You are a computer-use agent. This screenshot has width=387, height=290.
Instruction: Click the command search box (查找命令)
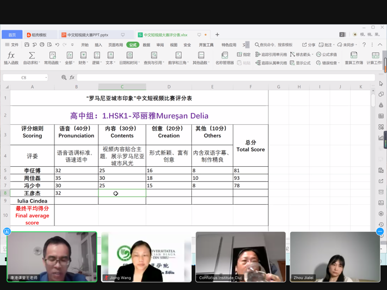tap(274, 45)
